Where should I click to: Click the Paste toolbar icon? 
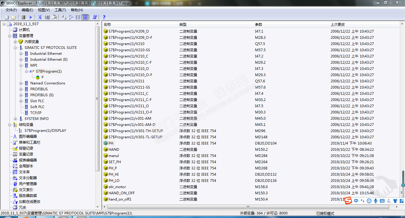(x=55, y=17)
